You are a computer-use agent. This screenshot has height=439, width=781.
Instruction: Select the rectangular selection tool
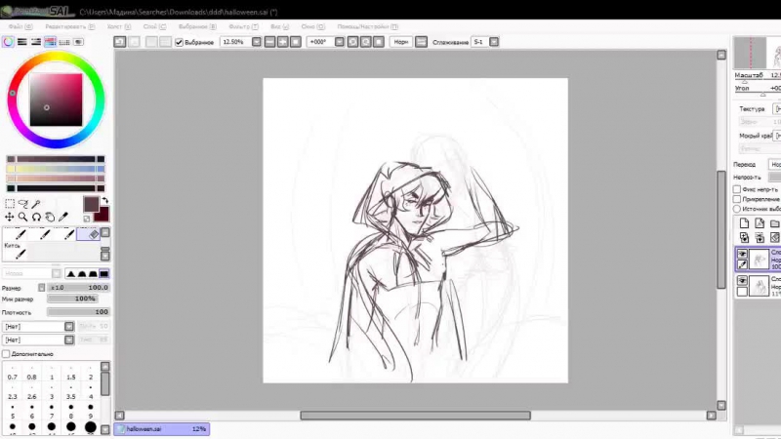pos(10,204)
